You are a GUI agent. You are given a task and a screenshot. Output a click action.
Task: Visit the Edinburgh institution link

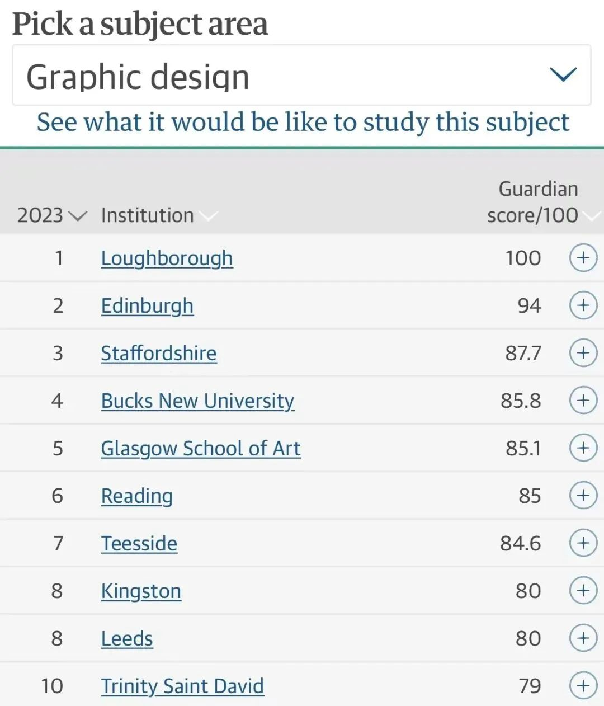coord(147,306)
